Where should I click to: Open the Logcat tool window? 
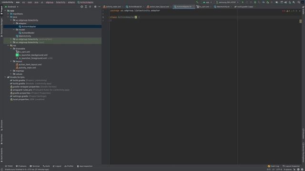(57, 166)
